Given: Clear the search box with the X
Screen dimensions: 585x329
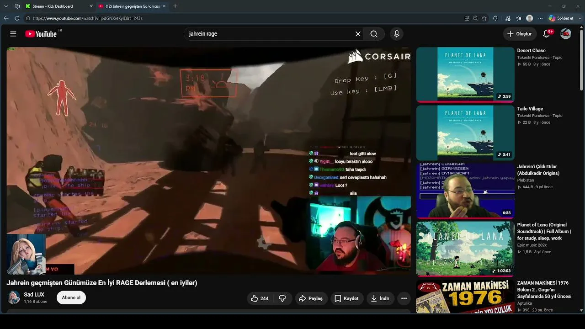Looking at the screenshot, I should point(358,34).
